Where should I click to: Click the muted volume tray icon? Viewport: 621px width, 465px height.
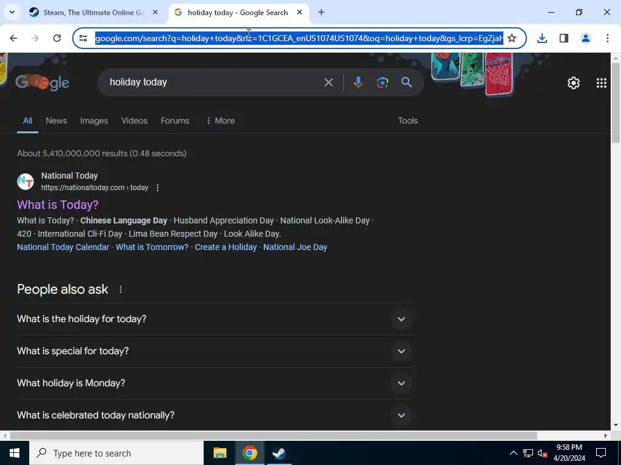[542, 453]
